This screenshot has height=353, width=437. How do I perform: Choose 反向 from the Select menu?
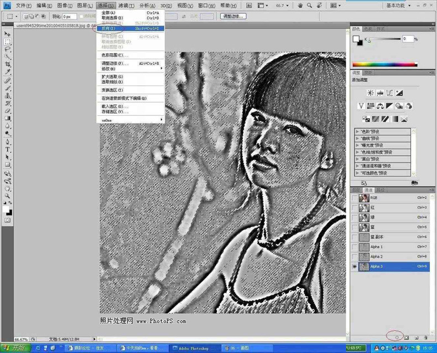click(131, 28)
